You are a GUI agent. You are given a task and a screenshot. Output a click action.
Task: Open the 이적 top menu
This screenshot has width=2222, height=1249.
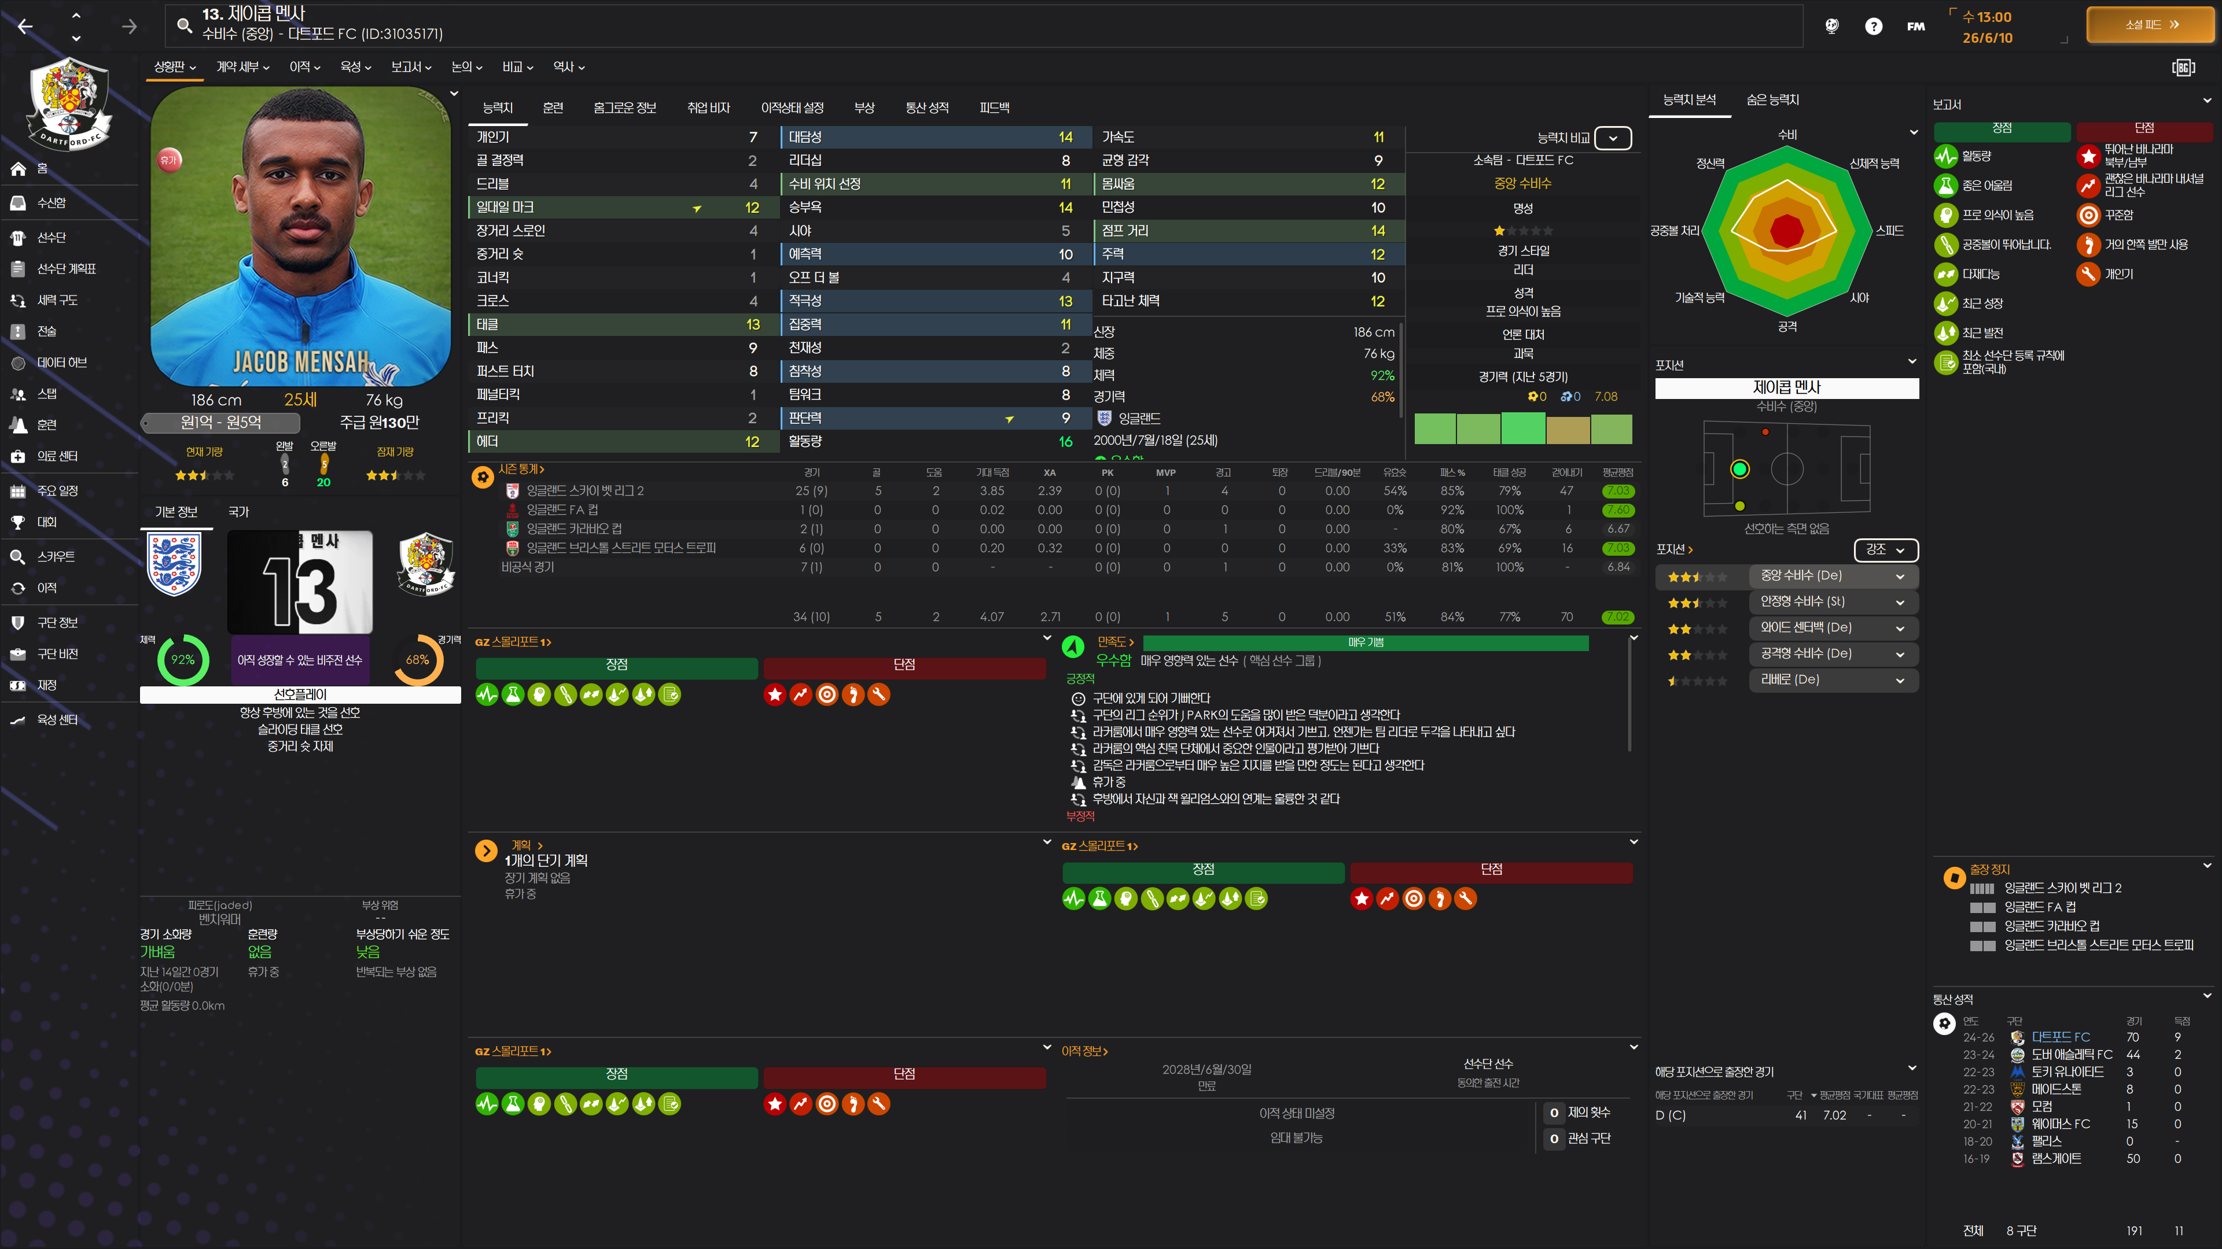(304, 66)
